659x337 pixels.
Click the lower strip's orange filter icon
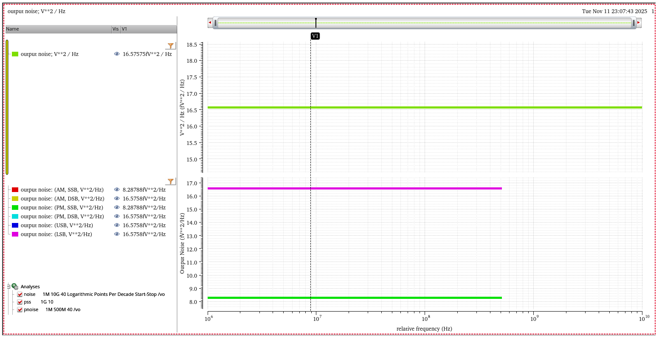[x=171, y=181]
